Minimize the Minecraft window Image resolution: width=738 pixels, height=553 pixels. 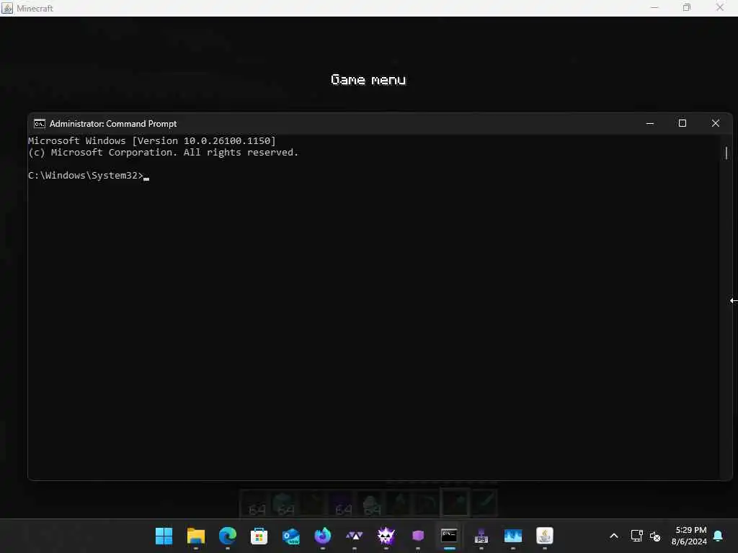pyautogui.click(x=654, y=7)
